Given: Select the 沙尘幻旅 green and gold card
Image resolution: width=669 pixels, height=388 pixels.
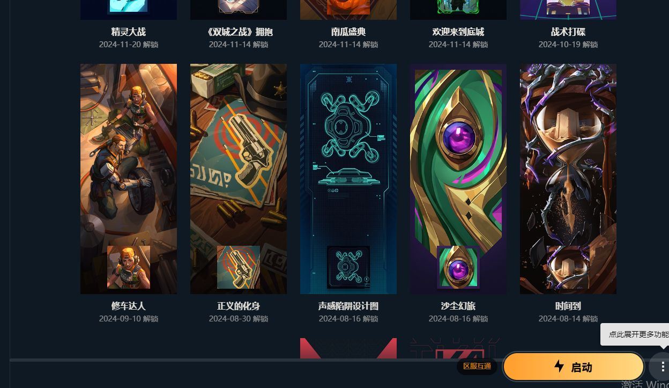Looking at the screenshot, I should [458, 179].
